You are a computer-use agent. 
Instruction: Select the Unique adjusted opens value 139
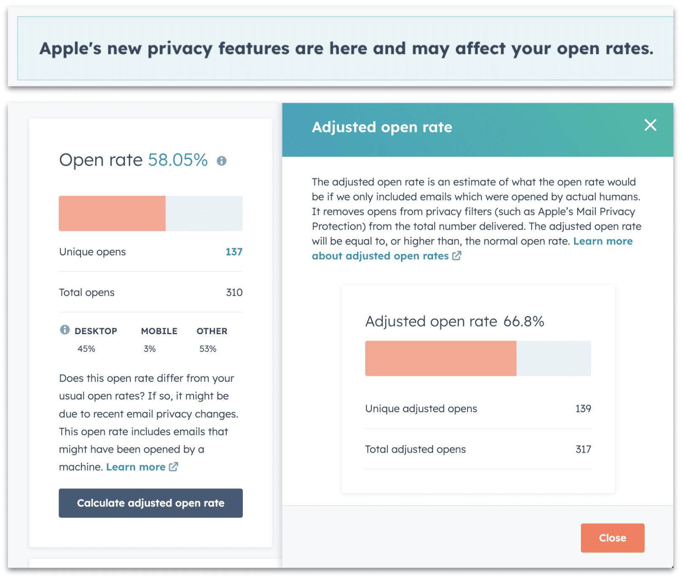coord(584,408)
